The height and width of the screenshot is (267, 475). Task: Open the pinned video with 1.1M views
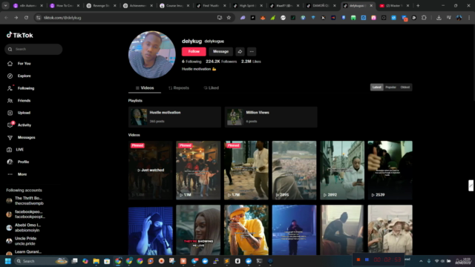[198, 170]
